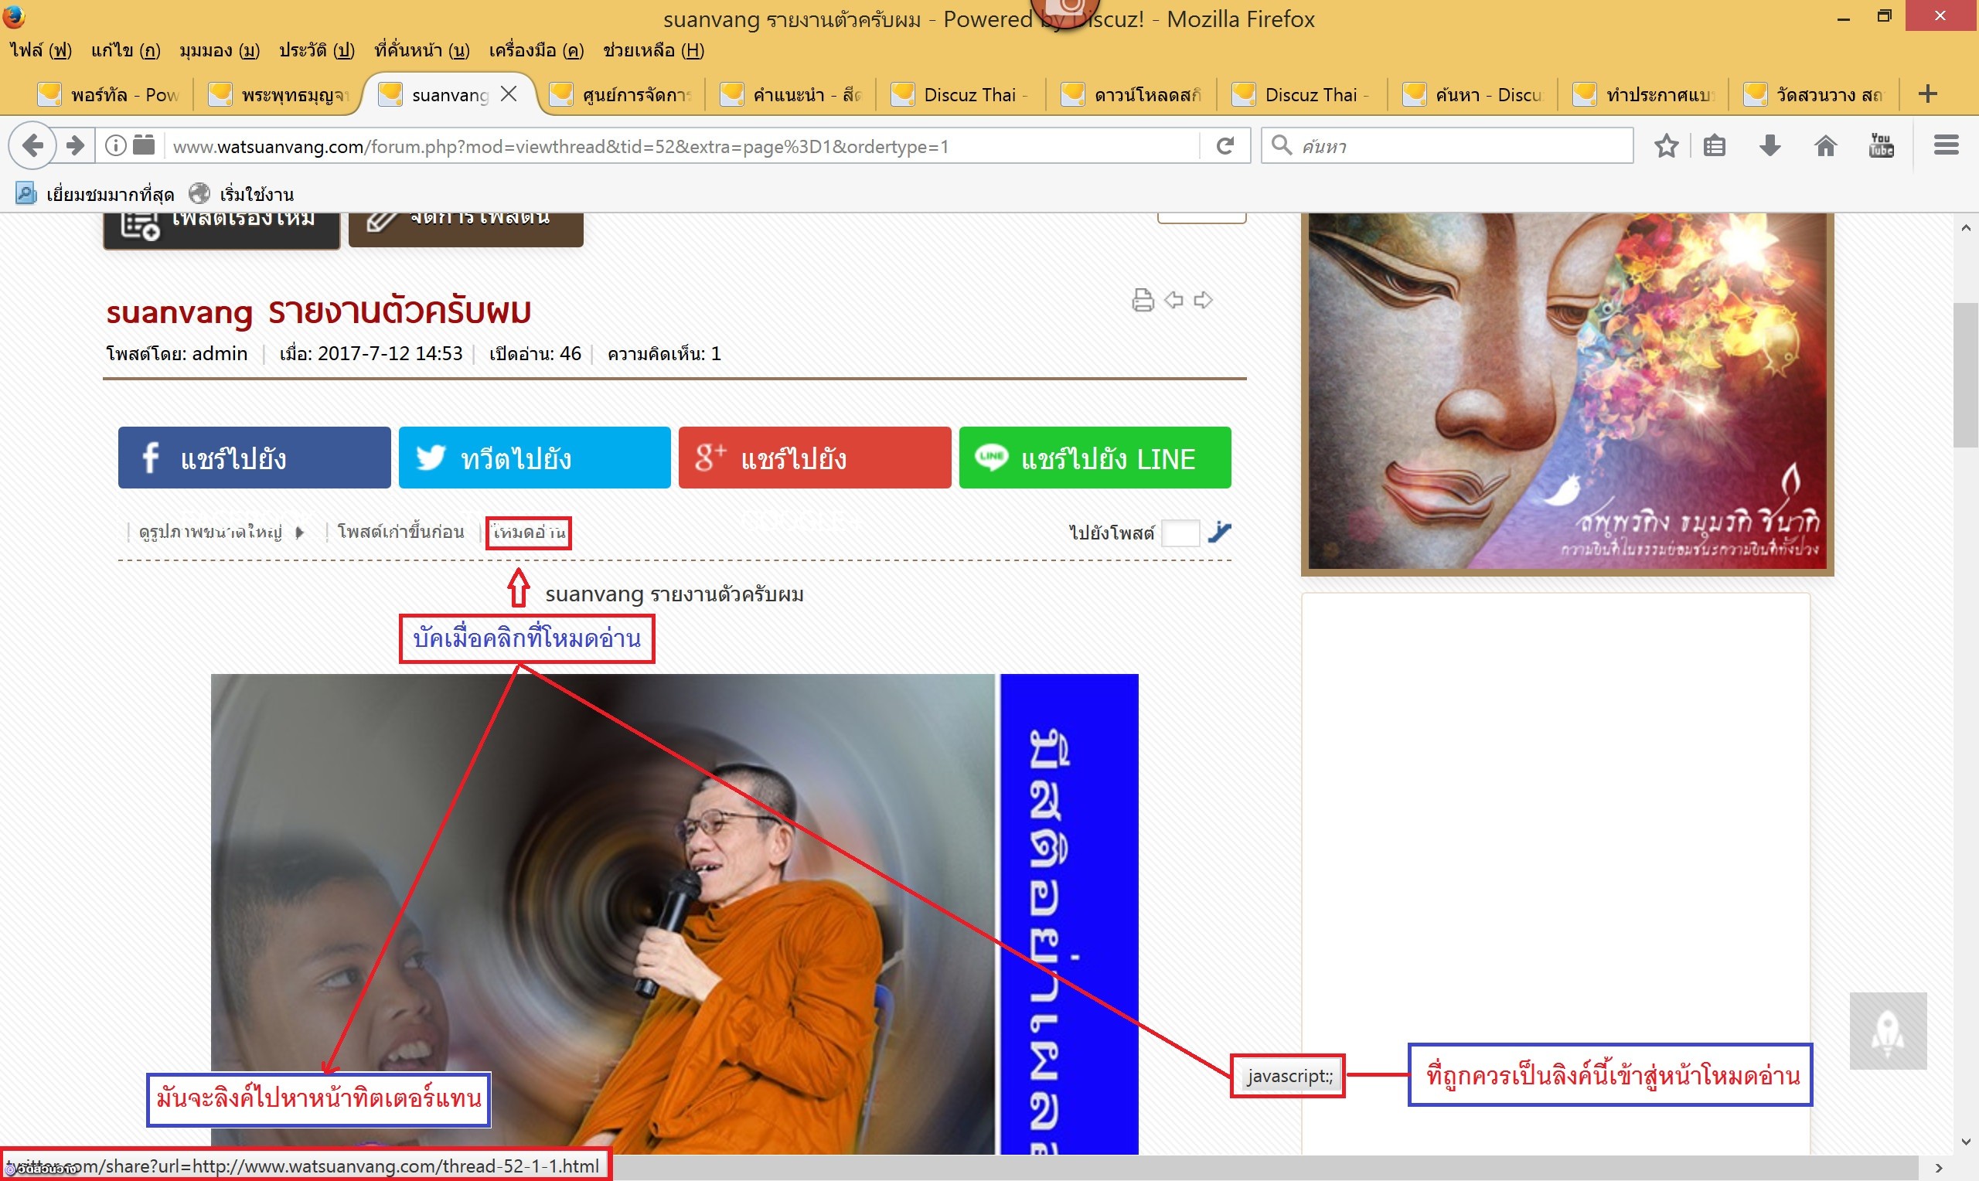Print thread using printer icon
Image resolution: width=1979 pixels, height=1181 pixels.
[1143, 300]
